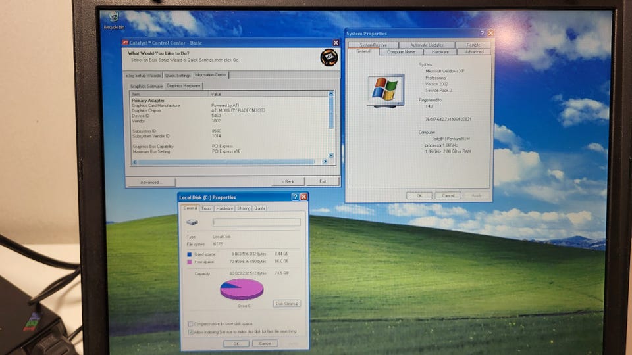Image resolution: width=632 pixels, height=355 pixels.
Task: Click scroll left arrow in the hardware list
Action: point(134,162)
